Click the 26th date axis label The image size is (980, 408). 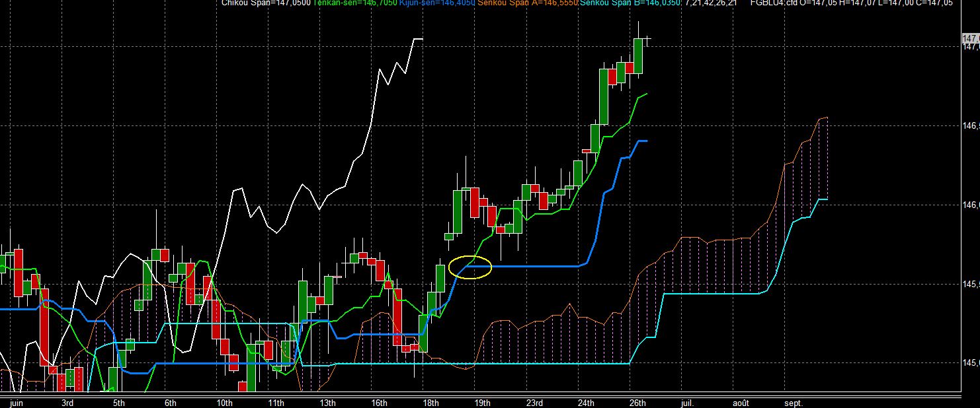(x=637, y=403)
